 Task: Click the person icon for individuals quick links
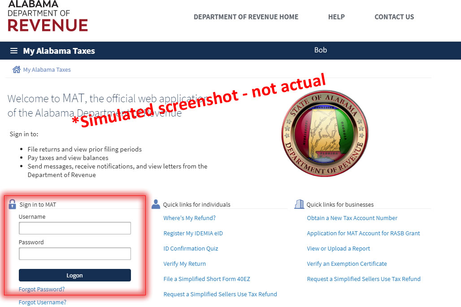(x=156, y=204)
